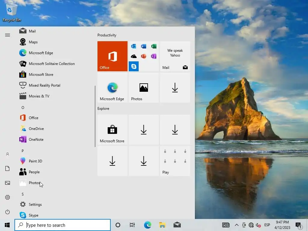The height and width of the screenshot is (231, 308).
Task: Open the Outlook icon in Office tile group
Action: pos(134,46)
